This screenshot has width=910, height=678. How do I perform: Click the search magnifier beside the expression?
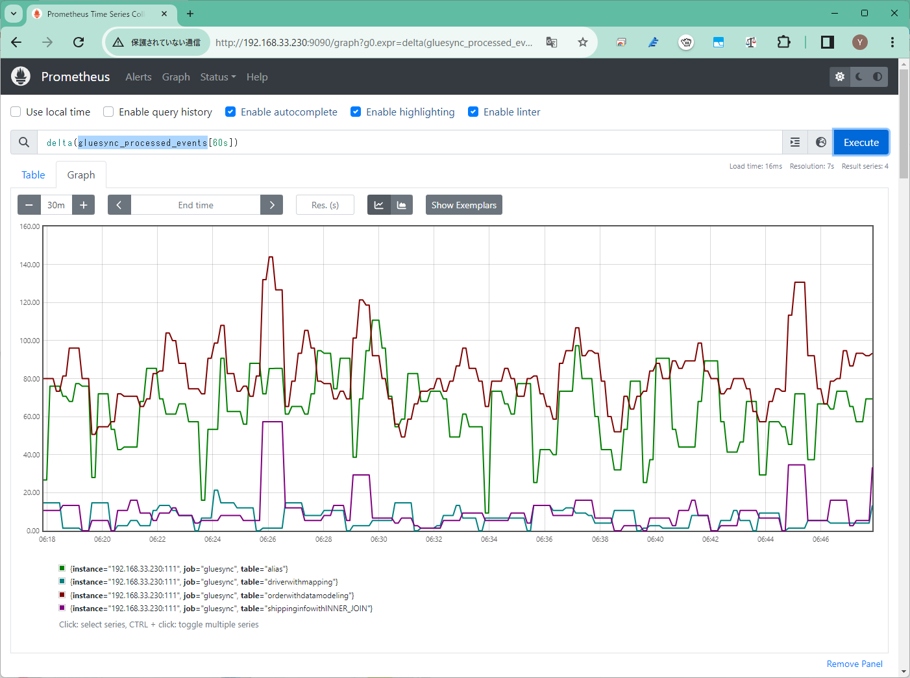[x=24, y=142]
